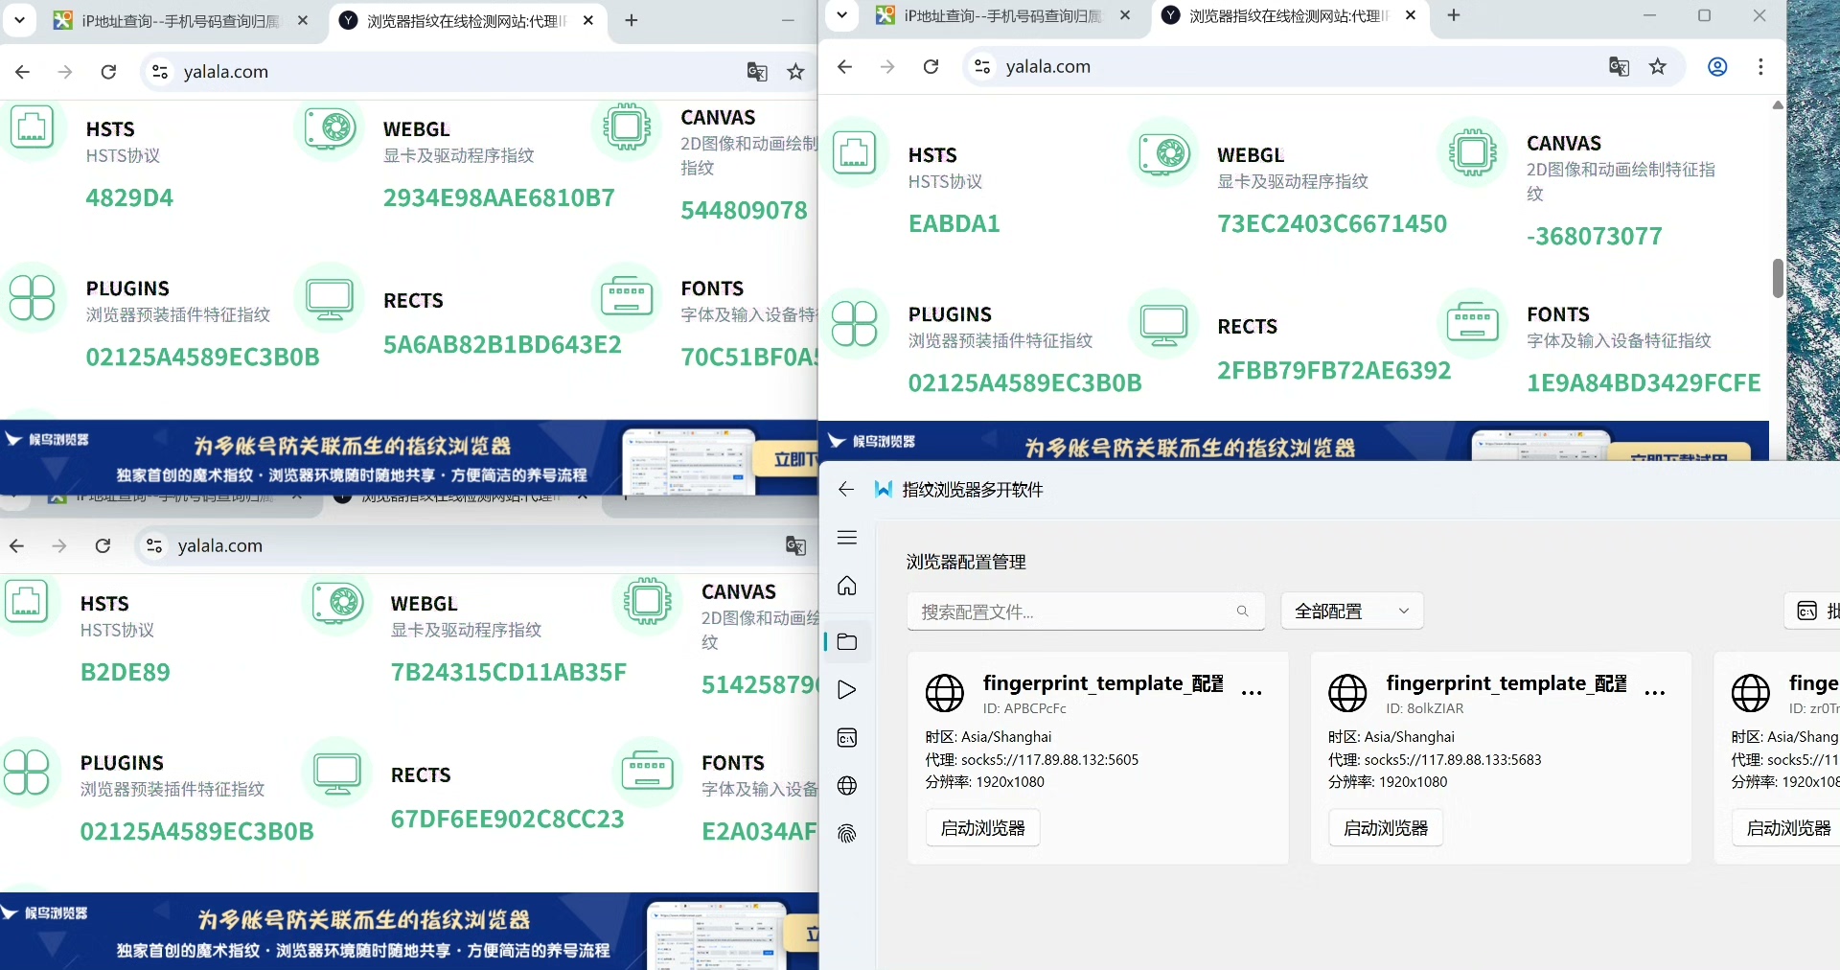The height and width of the screenshot is (970, 1840).
Task: Close iP地址查询 tab in top-right browser
Action: point(1125,15)
